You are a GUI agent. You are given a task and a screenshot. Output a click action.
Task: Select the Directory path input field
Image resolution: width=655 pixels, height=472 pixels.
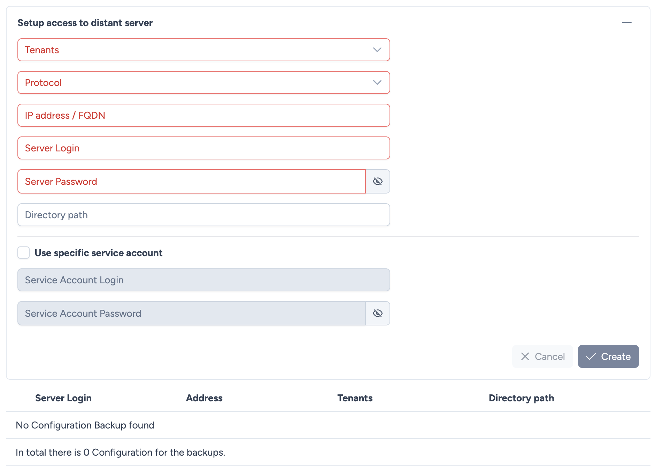(x=203, y=215)
